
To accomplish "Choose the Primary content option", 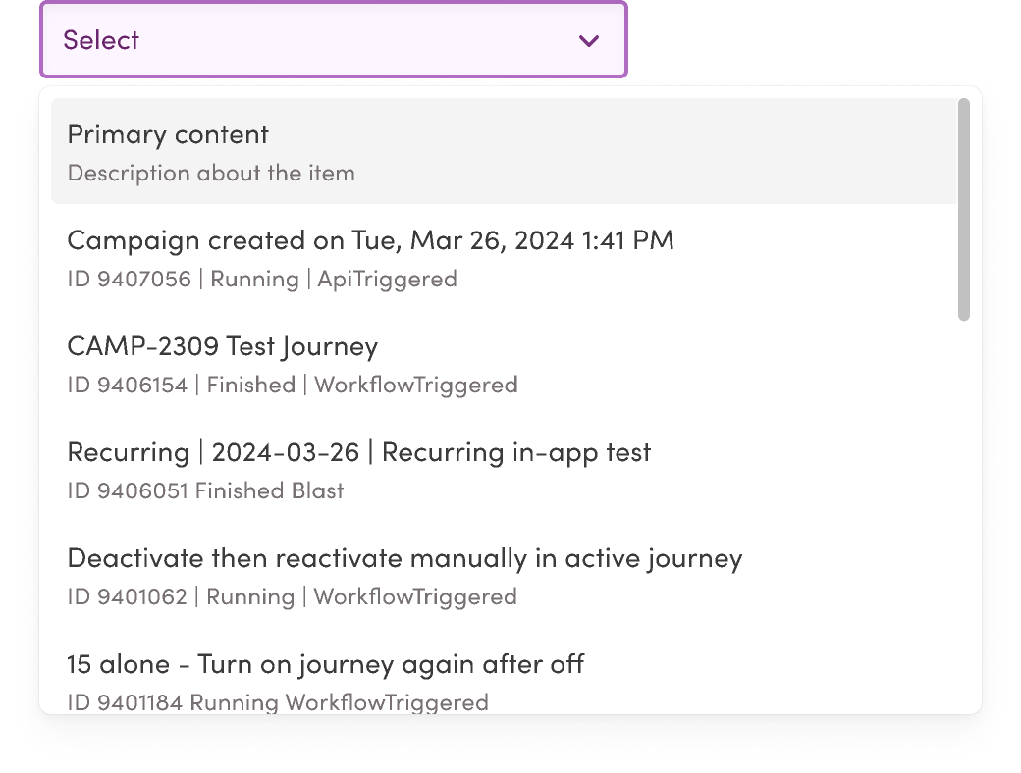I will click(168, 134).
